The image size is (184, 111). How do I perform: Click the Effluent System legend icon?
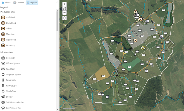[x=3, y=63]
